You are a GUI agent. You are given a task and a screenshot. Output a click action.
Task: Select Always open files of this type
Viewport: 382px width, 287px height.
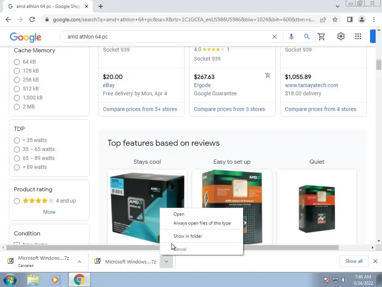pyautogui.click(x=201, y=223)
